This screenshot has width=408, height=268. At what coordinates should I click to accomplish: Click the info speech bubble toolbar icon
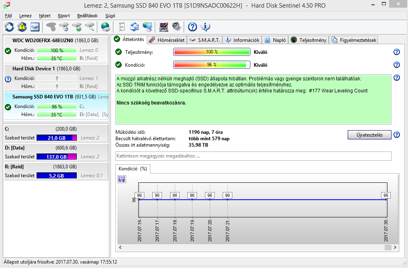click(x=205, y=27)
